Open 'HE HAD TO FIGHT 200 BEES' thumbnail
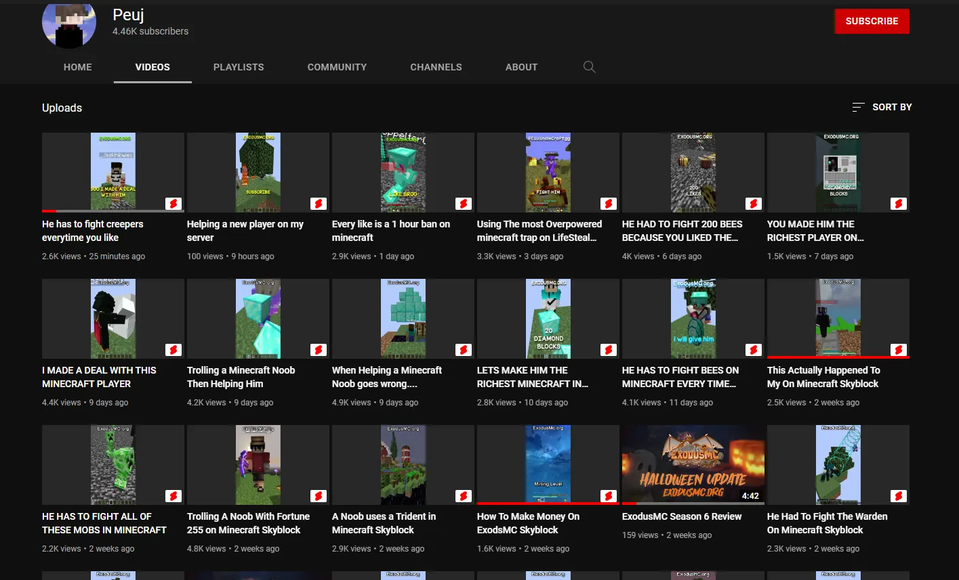 pyautogui.click(x=693, y=172)
